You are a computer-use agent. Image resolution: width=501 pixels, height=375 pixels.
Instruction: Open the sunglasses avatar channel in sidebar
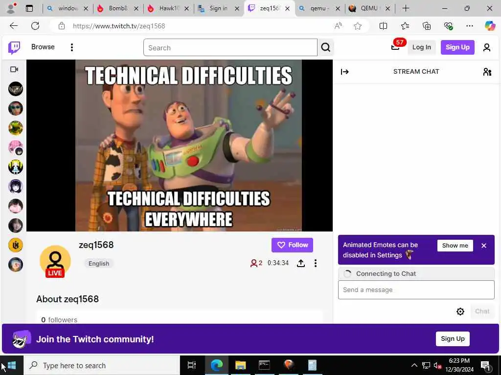(x=16, y=108)
